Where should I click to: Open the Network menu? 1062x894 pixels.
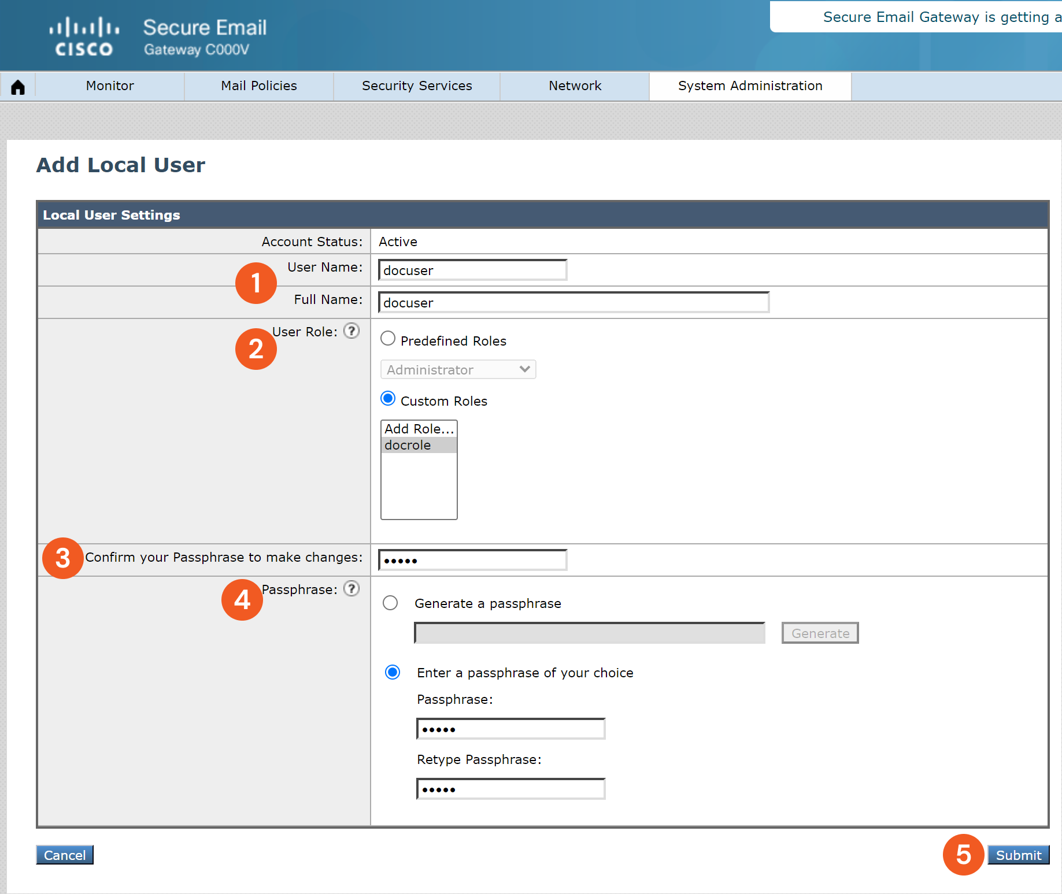point(575,86)
